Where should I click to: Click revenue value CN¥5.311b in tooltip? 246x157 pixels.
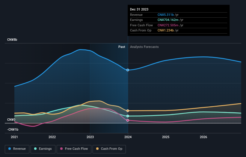(x=166, y=15)
